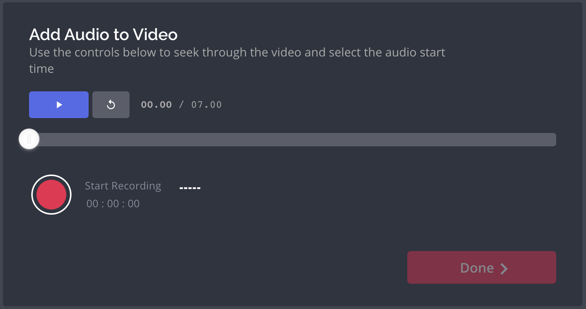Click the word Done on the red button

pyautogui.click(x=477, y=268)
